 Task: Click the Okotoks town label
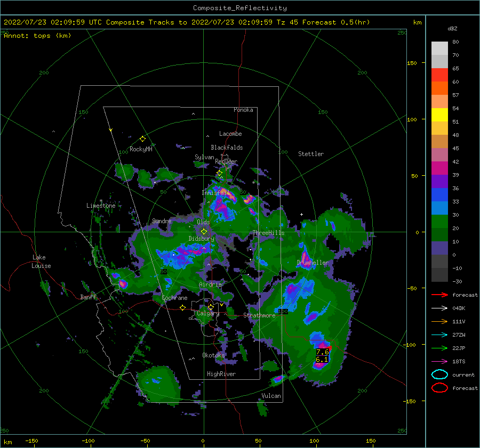pyautogui.click(x=213, y=355)
